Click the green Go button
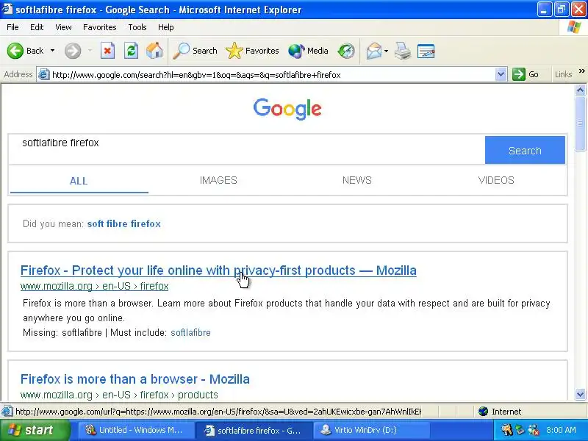This screenshot has height=441, width=588. [526, 74]
